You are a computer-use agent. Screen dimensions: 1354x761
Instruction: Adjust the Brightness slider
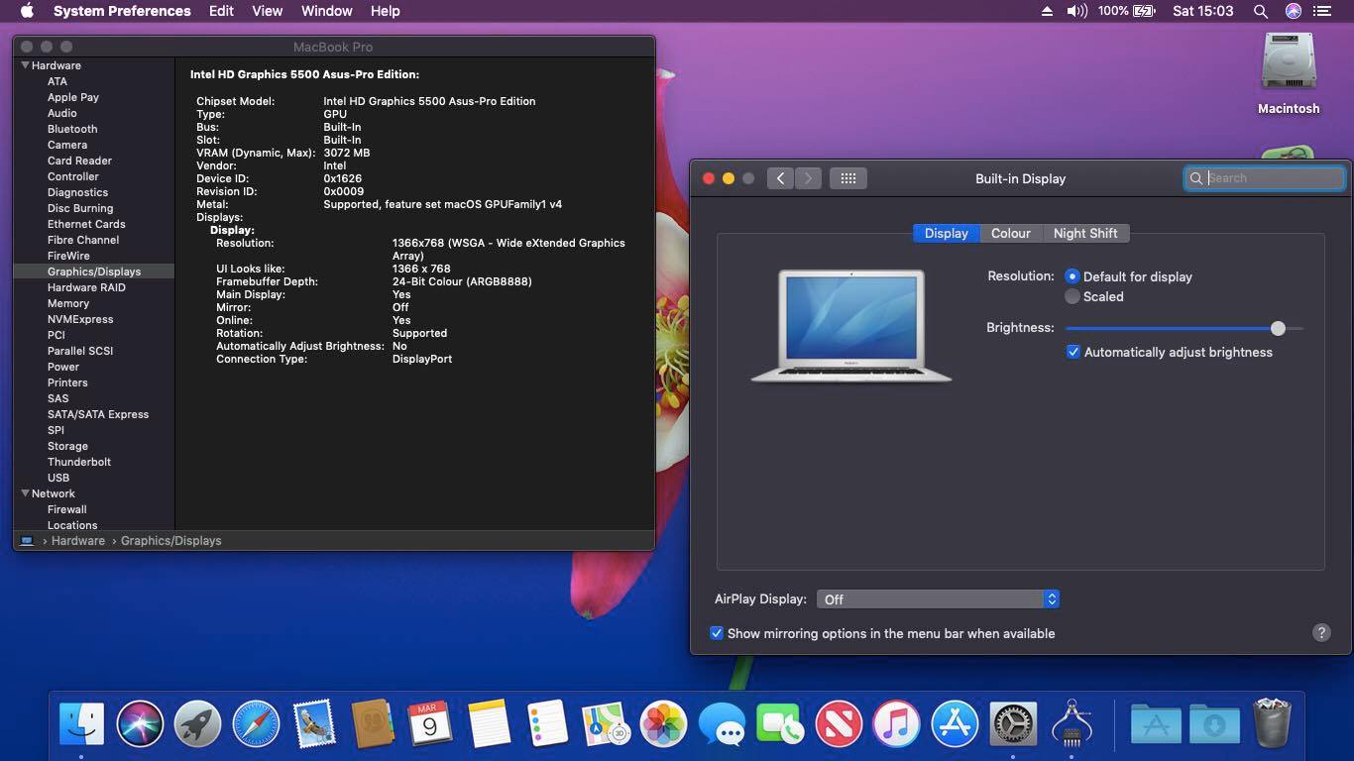(x=1278, y=328)
